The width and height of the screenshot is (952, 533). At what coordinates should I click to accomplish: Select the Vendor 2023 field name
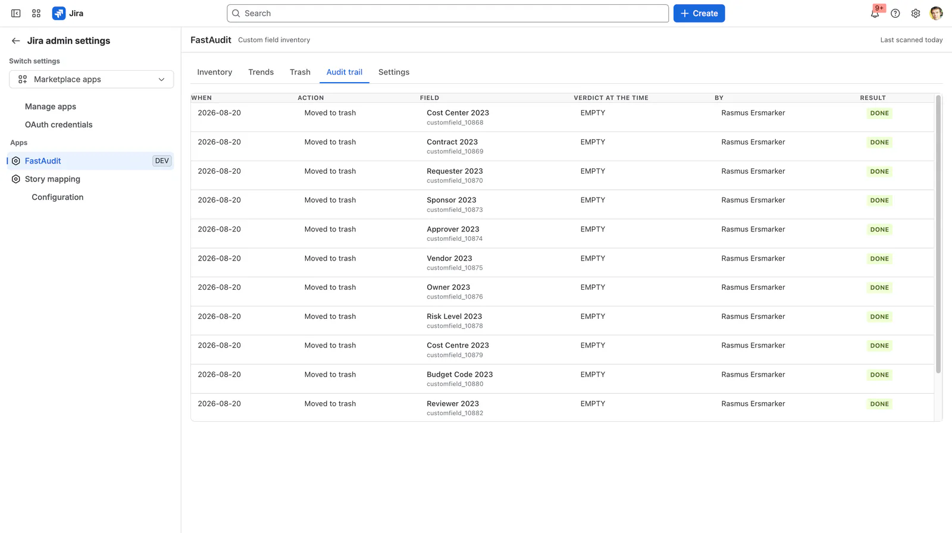449,258
